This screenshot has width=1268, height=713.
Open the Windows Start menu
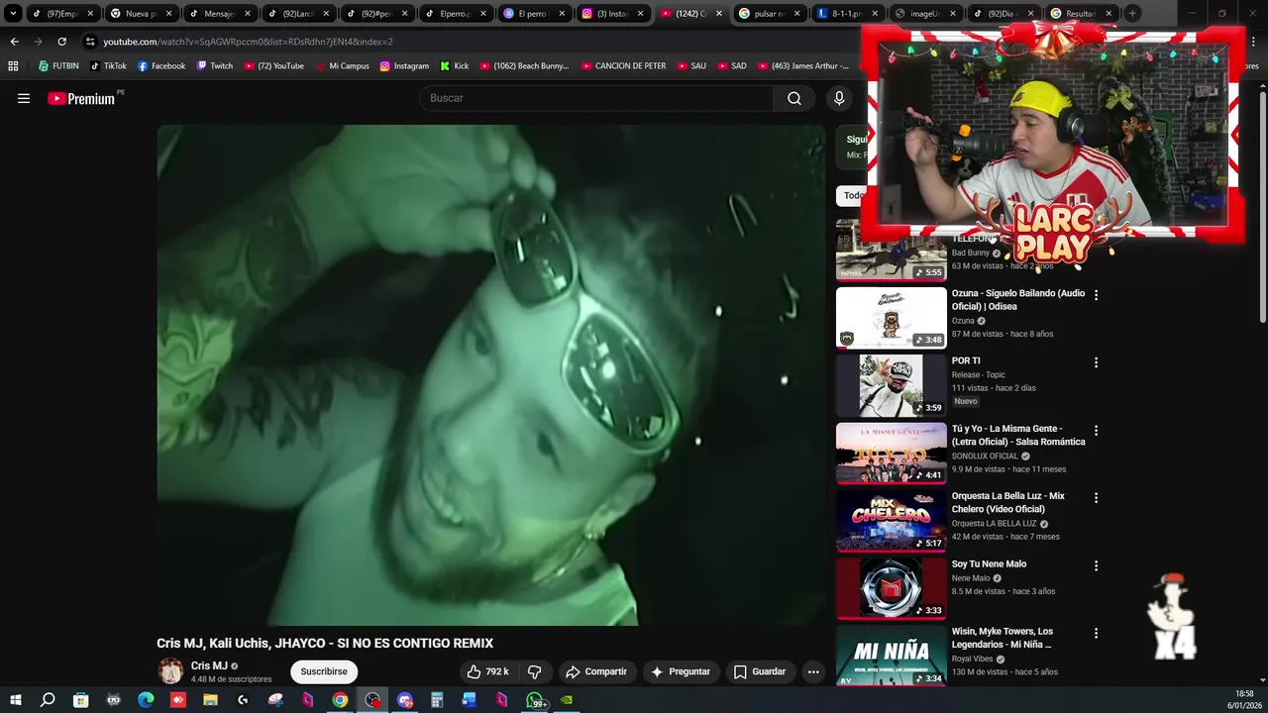pyautogui.click(x=15, y=700)
